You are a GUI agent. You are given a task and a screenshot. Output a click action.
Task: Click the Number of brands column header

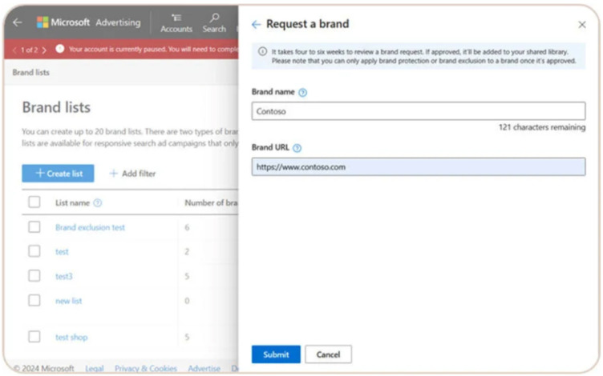(211, 203)
